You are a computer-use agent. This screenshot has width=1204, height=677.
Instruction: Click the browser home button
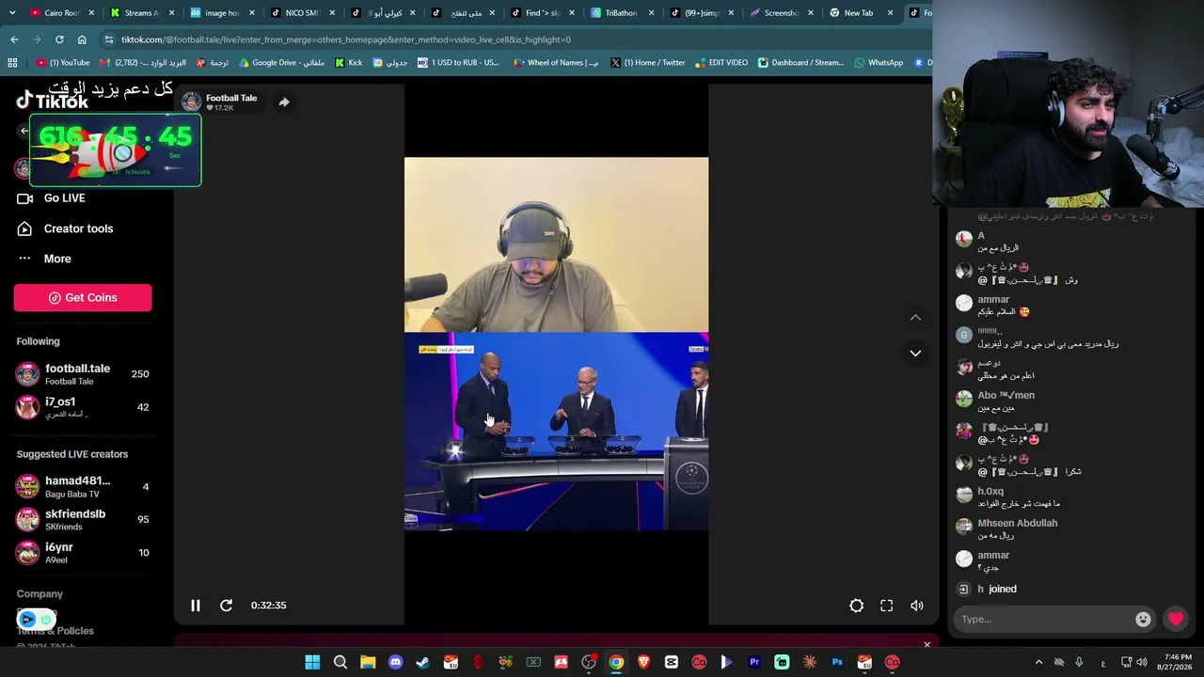82,39
